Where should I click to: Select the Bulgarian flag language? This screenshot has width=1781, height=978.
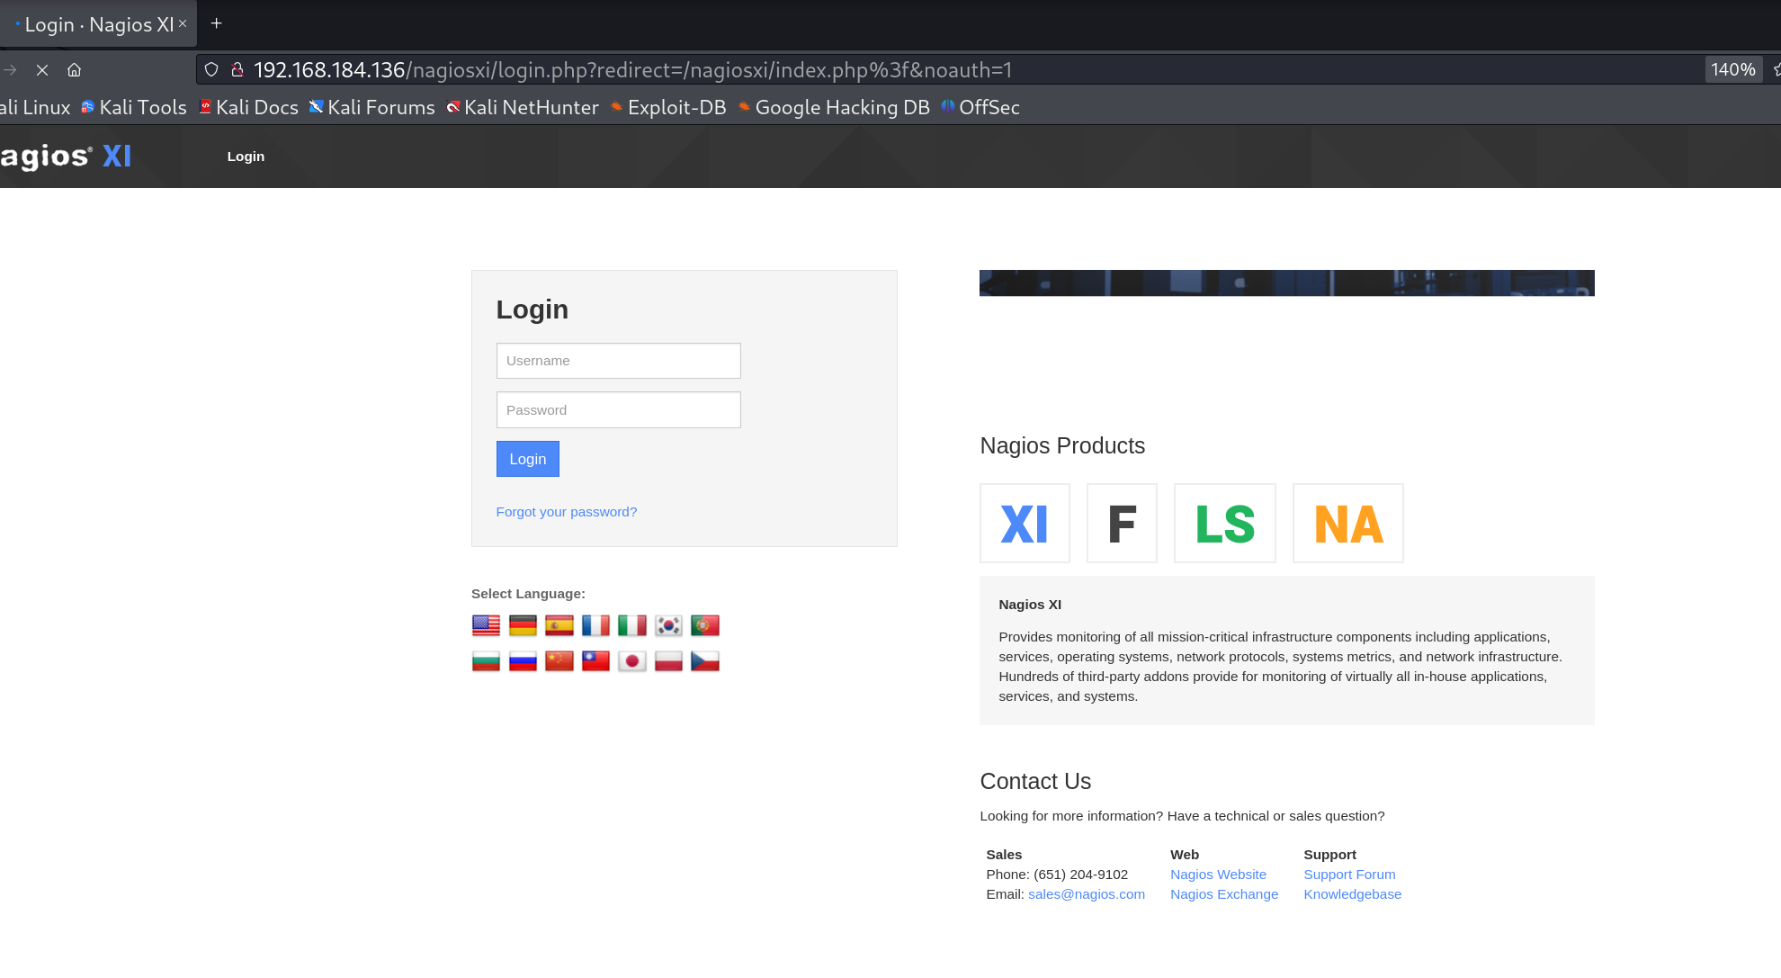click(x=486, y=661)
